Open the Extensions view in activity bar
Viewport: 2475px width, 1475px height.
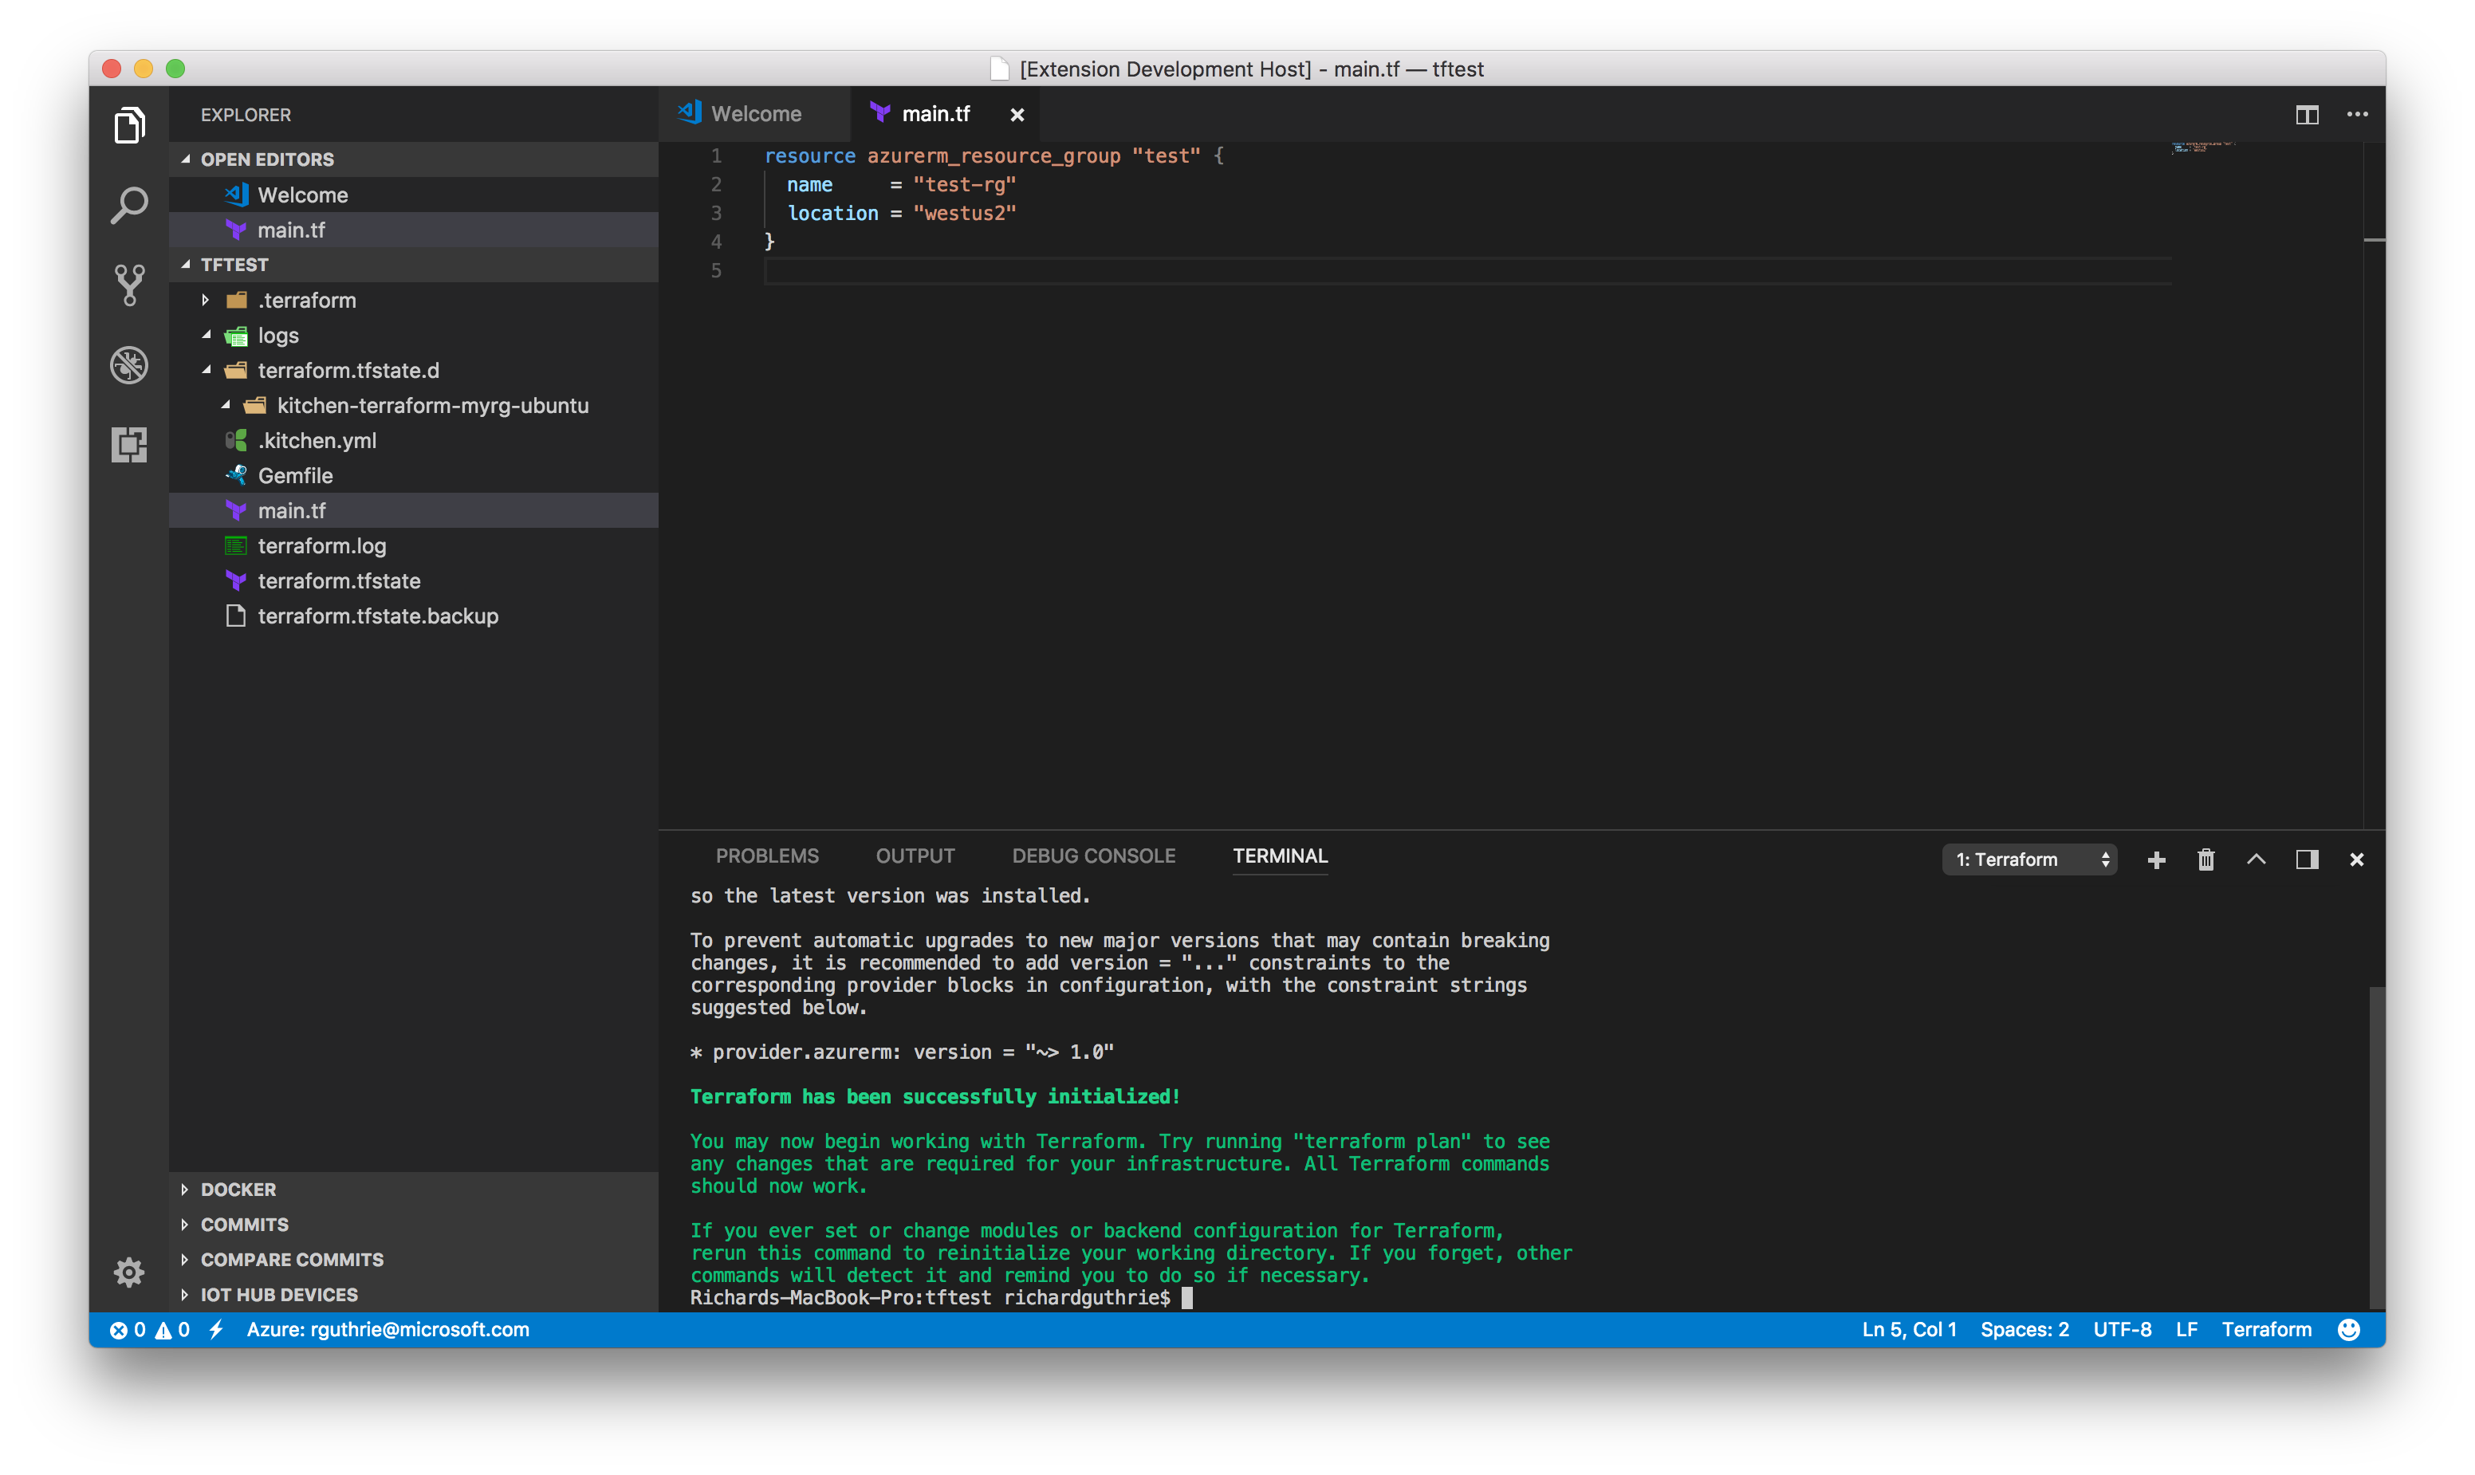click(129, 444)
